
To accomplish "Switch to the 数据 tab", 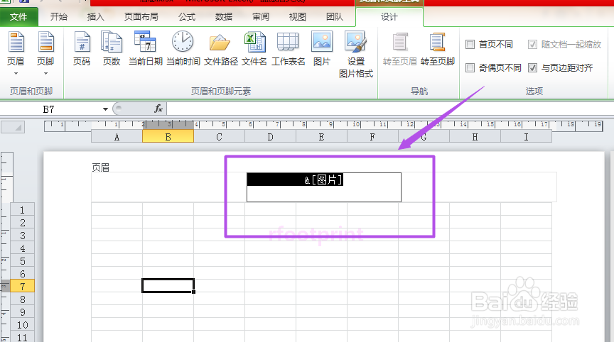I will (x=224, y=17).
